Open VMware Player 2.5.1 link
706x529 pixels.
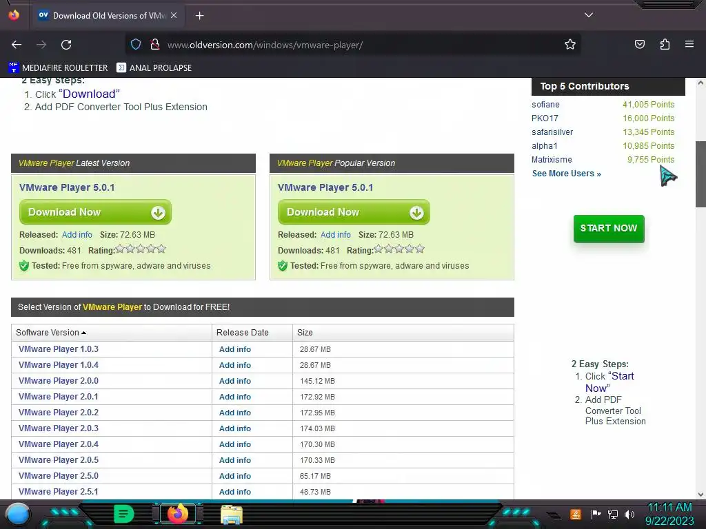click(x=59, y=492)
